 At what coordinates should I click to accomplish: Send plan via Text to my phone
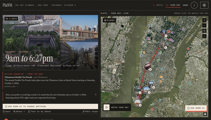(x=40, y=111)
